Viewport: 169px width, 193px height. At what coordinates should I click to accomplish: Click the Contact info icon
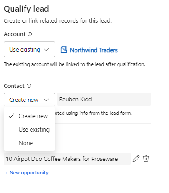click(29, 86)
